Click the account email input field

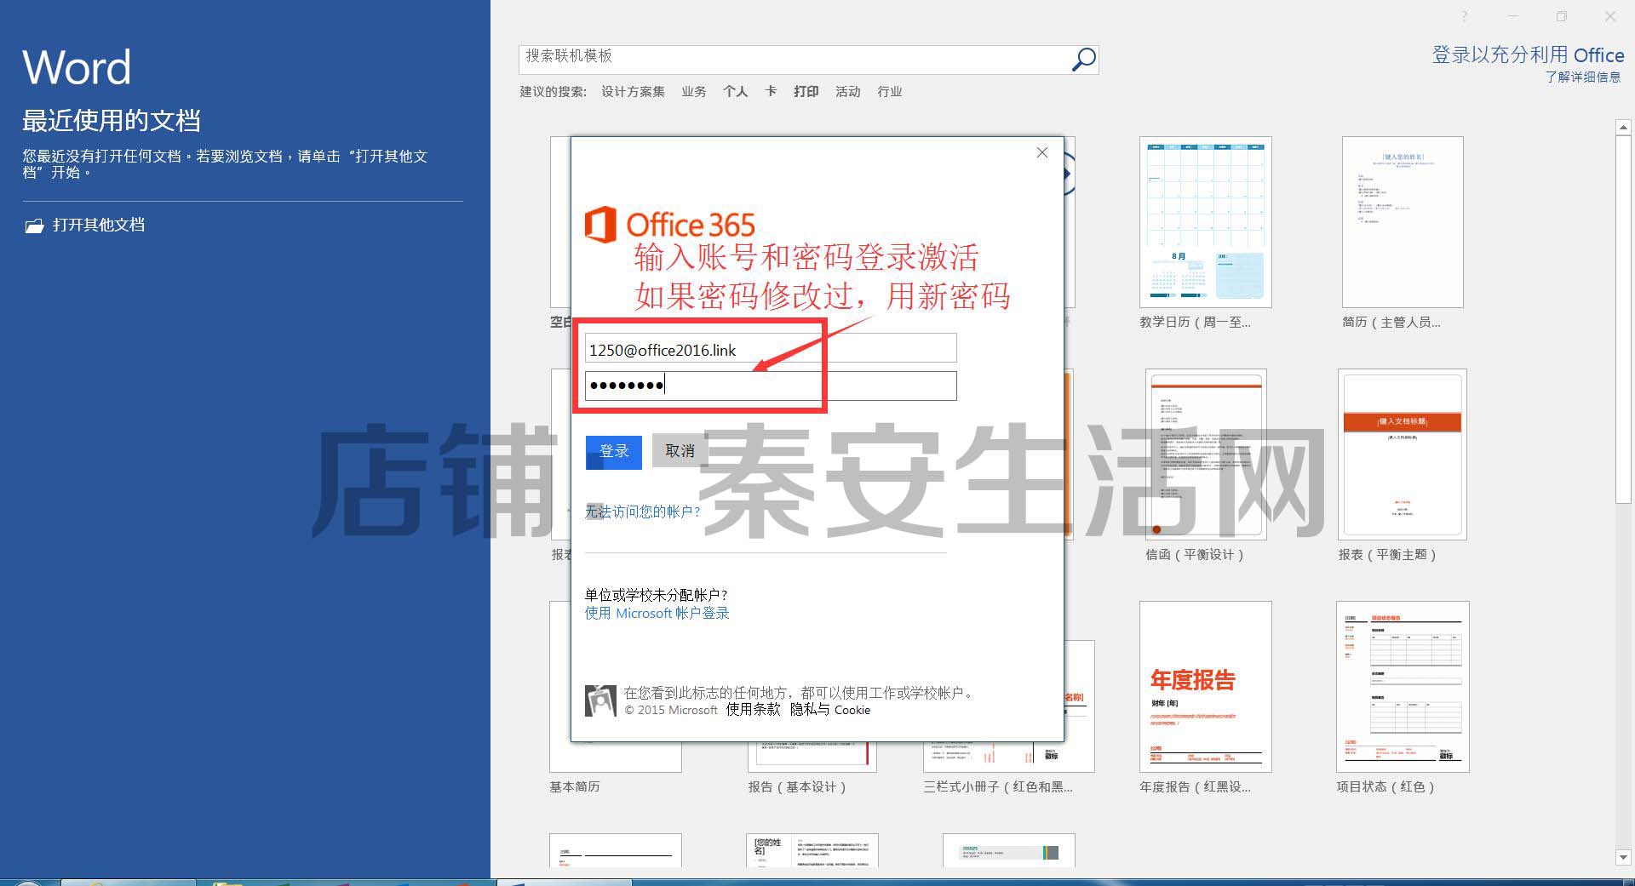(x=771, y=348)
